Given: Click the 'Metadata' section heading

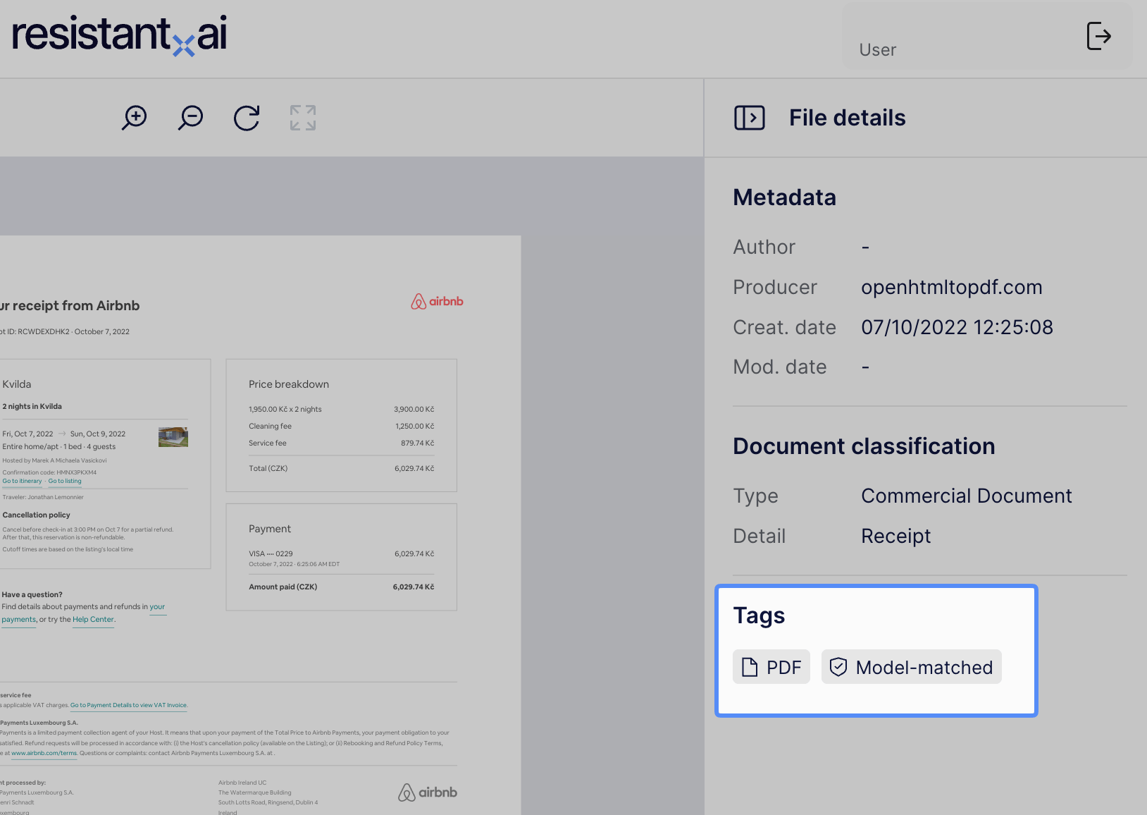Looking at the screenshot, I should pyautogui.click(x=784, y=197).
